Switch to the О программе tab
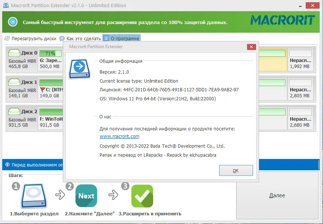The width and height of the screenshot is (323, 224). click(x=124, y=38)
